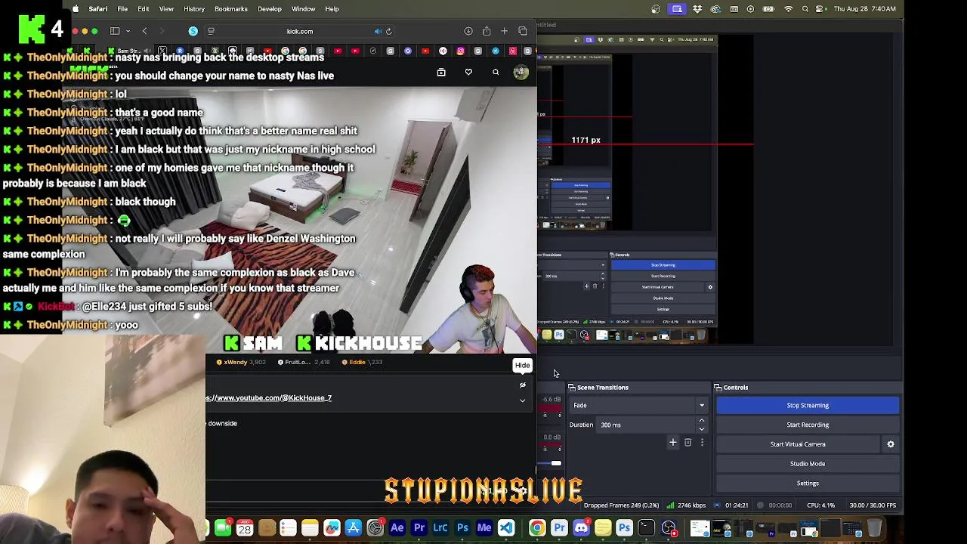The height and width of the screenshot is (544, 967).
Task: Open Spotlight search in menu bar
Action: coord(805,9)
